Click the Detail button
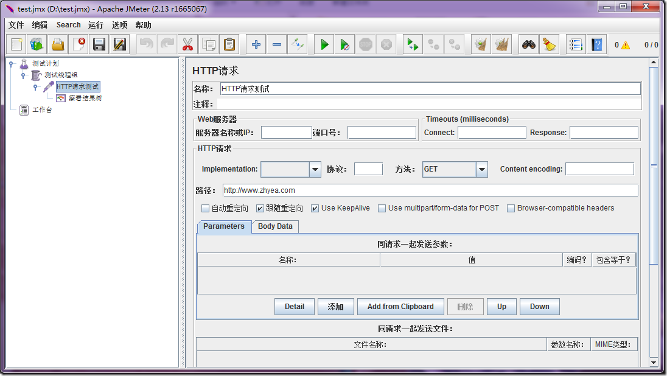Screen dimensions: 667x376 295,307
